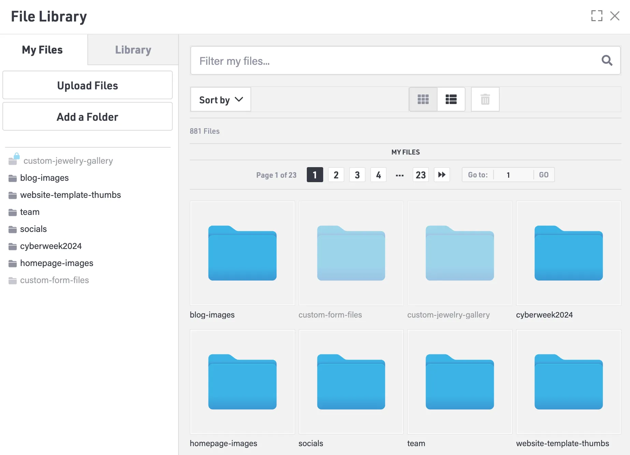Screen dimensions: 630x455
Task: Click the Filter my files input
Action: click(396, 61)
